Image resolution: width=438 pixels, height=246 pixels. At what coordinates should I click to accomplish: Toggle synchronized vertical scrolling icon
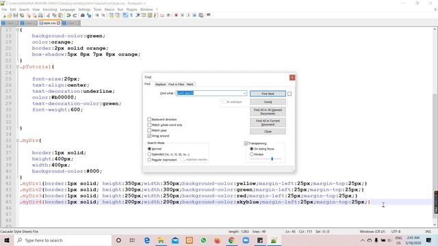[x=111, y=15]
